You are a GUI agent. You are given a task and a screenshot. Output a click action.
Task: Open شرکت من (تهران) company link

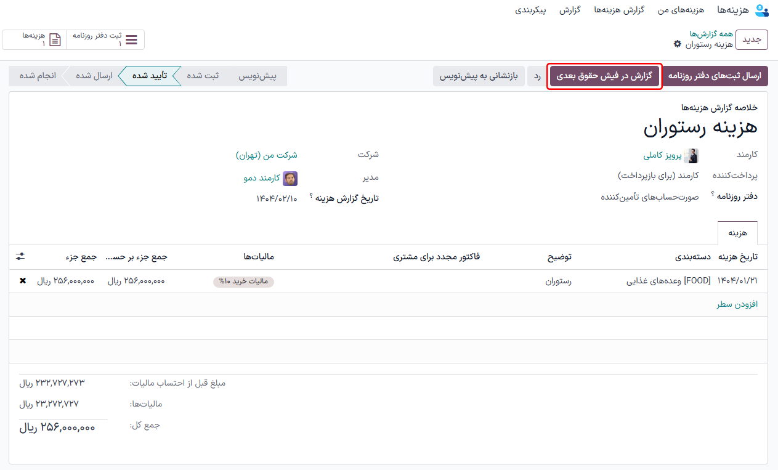point(269,155)
